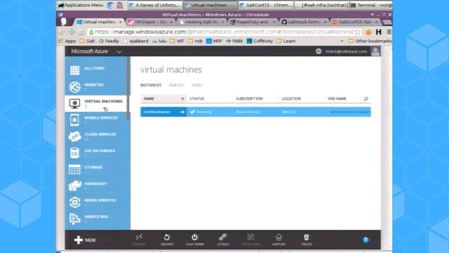
Task: Switch to saltstack-formulas GitHub tab
Action: click(x=304, y=22)
